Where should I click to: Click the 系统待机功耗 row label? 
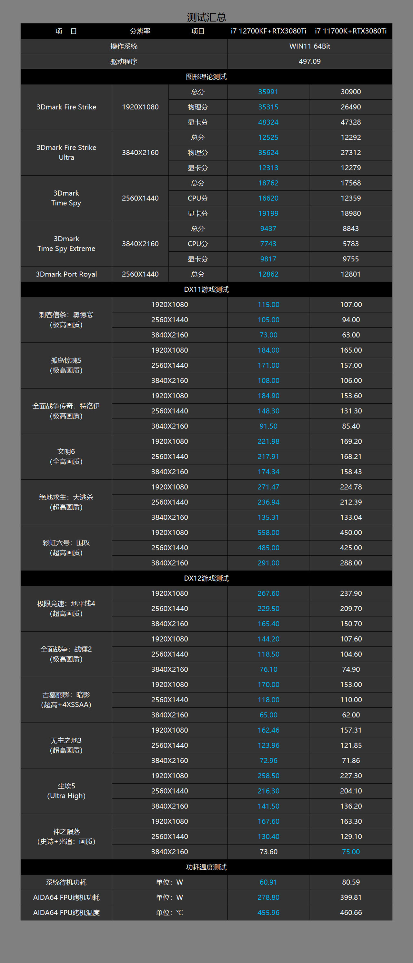pos(66,882)
